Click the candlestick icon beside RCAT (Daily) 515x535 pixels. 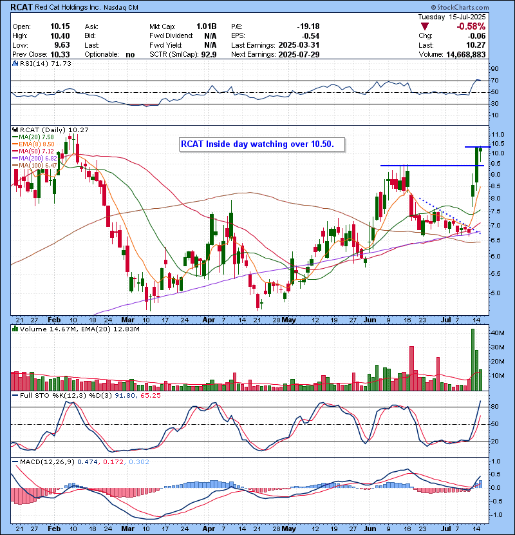tap(15, 130)
